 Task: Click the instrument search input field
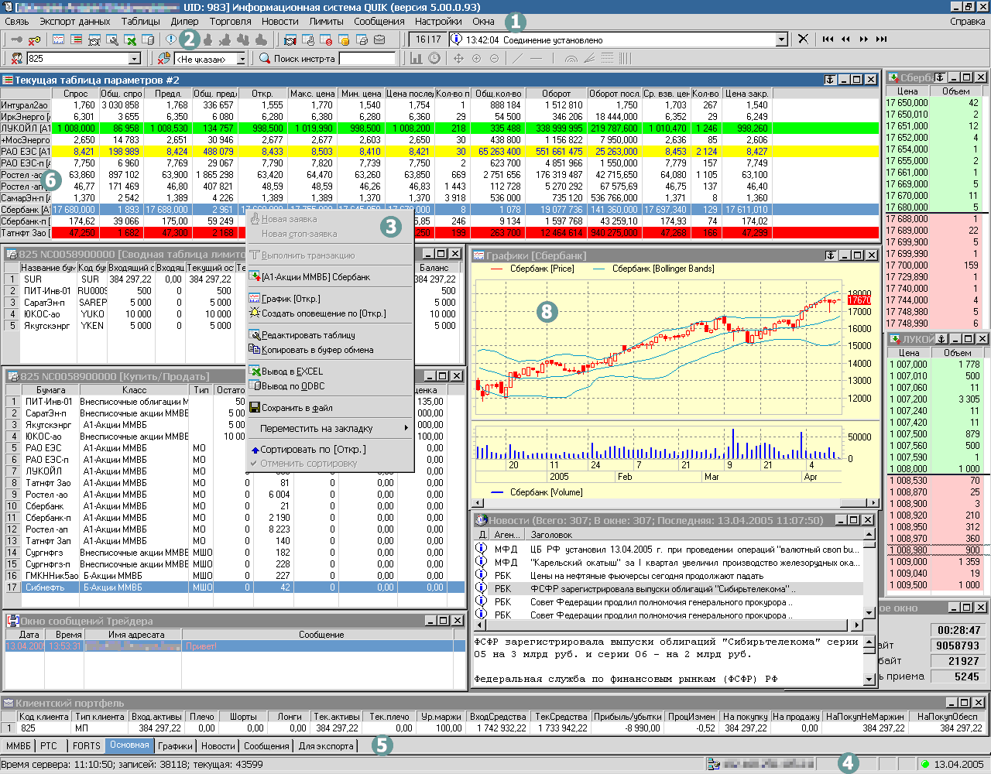(367, 59)
